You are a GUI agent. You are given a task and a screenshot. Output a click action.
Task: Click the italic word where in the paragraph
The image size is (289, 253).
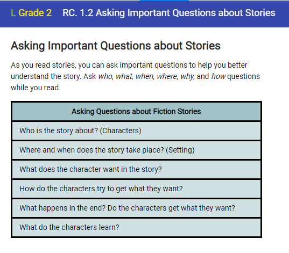click(167, 76)
